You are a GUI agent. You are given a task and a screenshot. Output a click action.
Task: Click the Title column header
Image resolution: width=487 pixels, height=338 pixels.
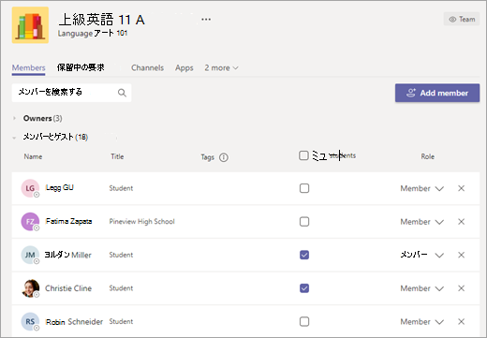pyautogui.click(x=117, y=156)
